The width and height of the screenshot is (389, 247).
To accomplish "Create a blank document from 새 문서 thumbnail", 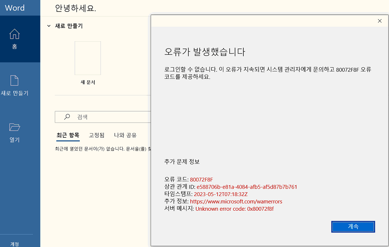I will point(88,58).
